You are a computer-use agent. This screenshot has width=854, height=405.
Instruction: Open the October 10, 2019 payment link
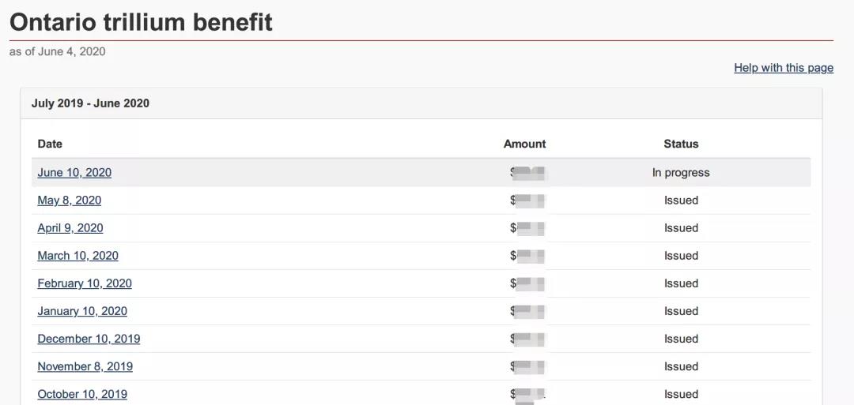[82, 394]
